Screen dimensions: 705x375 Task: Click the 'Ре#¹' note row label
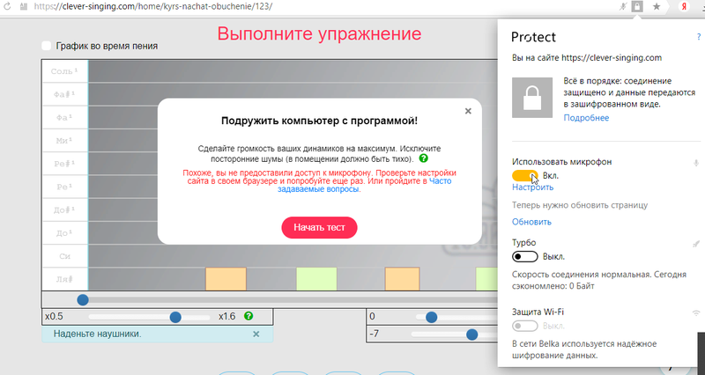[x=64, y=164]
